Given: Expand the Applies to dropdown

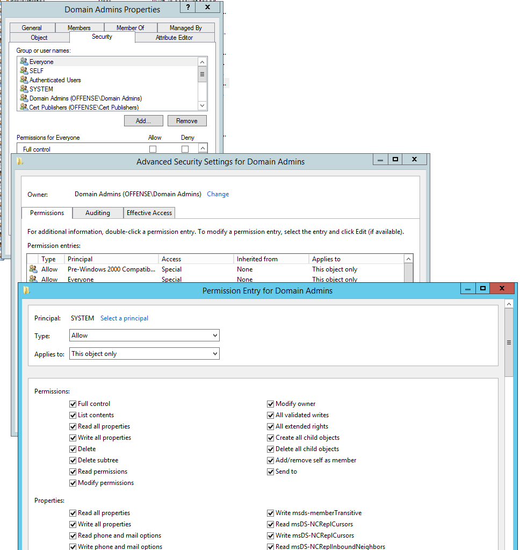Looking at the screenshot, I should (x=145, y=354).
